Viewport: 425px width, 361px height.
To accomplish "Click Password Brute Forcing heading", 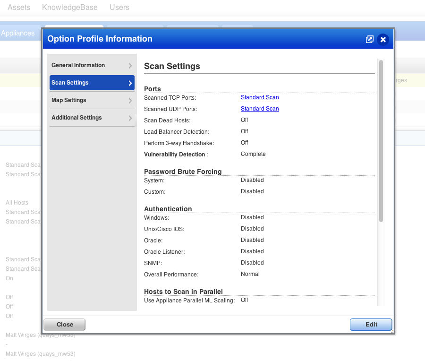I will [183, 172].
